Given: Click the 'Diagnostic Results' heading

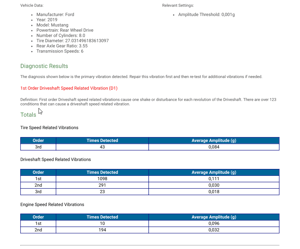Looking at the screenshot, I should [x=44, y=66].
